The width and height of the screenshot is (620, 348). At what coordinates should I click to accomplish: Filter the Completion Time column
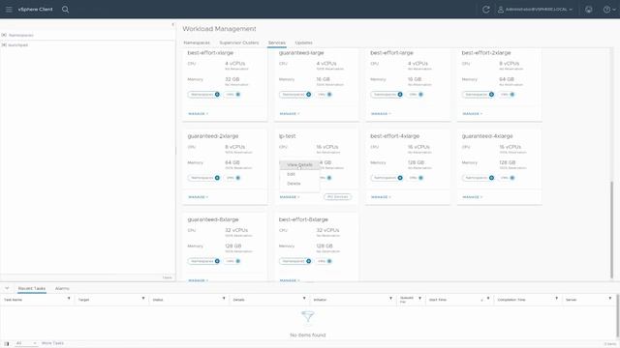coord(556,299)
